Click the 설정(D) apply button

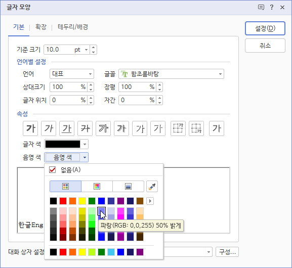[x=265, y=28]
